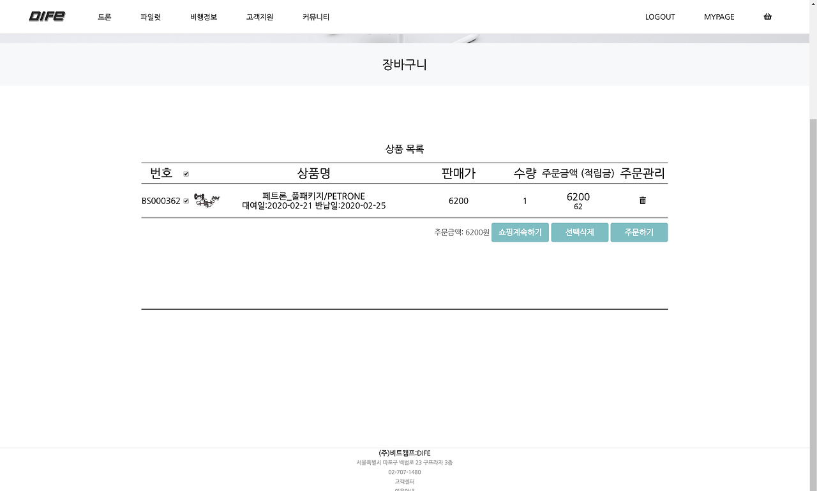Viewport: 817px width, 491px height.
Task: Click the 수량 column header
Action: 525,173
